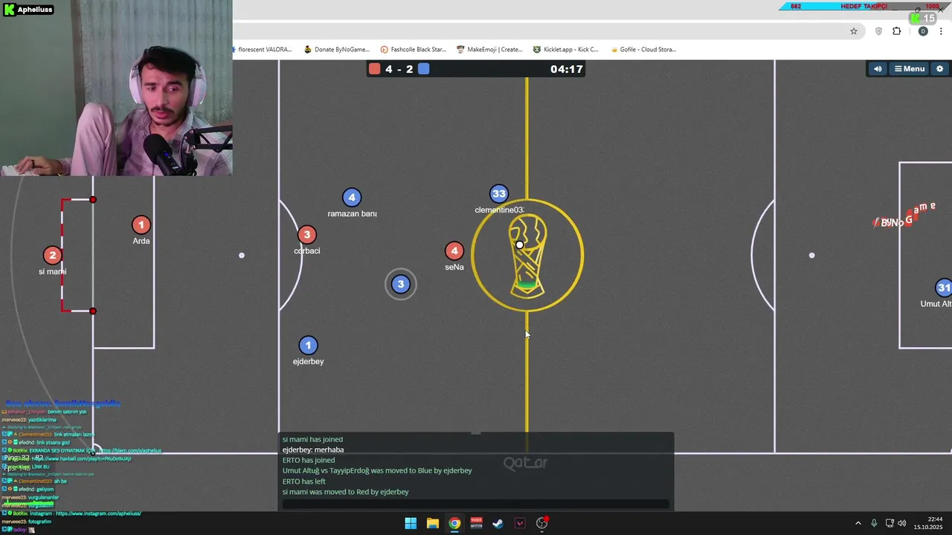
Task: Click 'si mami was moved to Red' message
Action: [x=346, y=492]
